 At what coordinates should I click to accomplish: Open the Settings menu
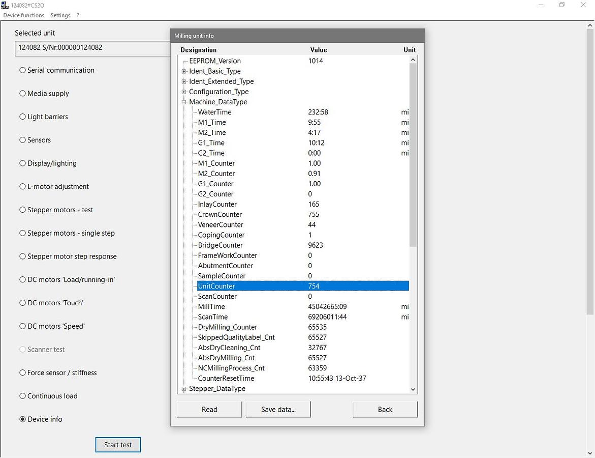[x=60, y=15]
